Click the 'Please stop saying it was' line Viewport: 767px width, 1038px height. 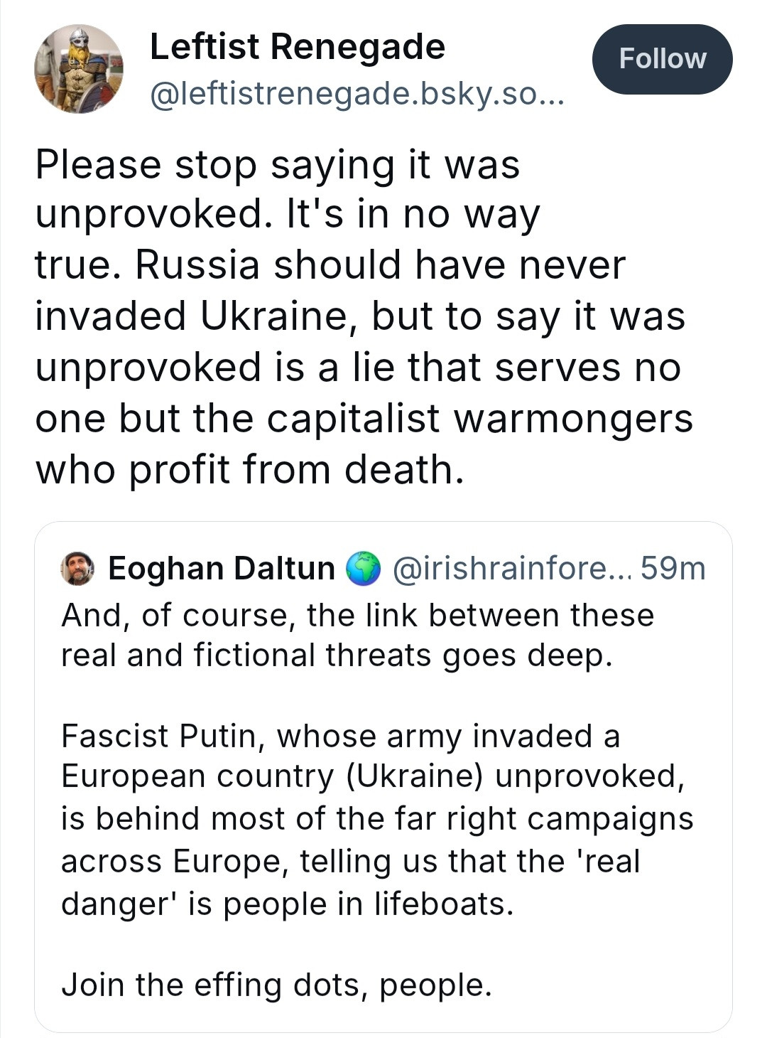click(x=278, y=165)
